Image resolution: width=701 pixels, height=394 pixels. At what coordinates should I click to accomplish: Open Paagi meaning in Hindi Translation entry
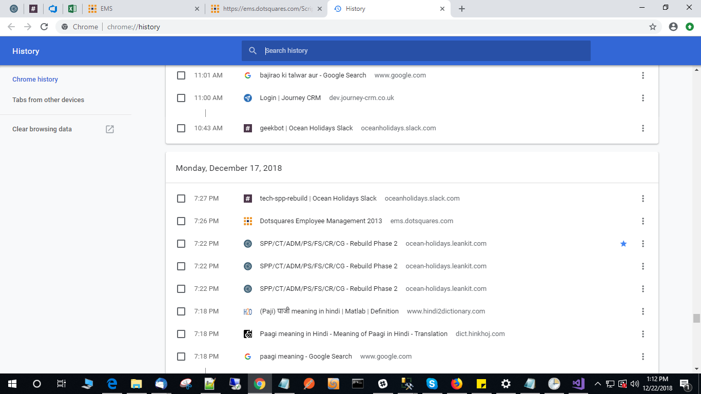[x=354, y=334]
